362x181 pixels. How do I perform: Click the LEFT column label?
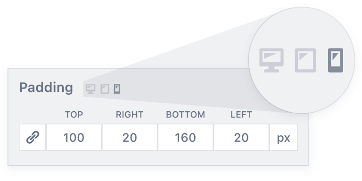point(241,115)
